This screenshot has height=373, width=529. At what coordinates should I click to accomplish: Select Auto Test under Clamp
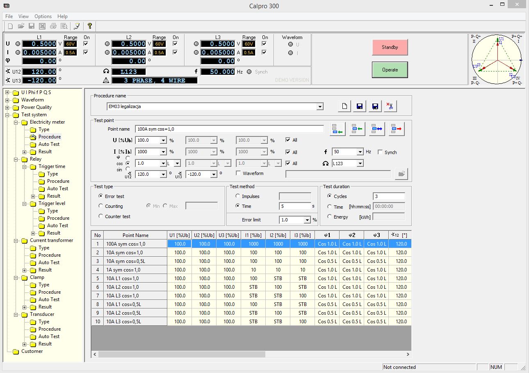(x=49, y=299)
